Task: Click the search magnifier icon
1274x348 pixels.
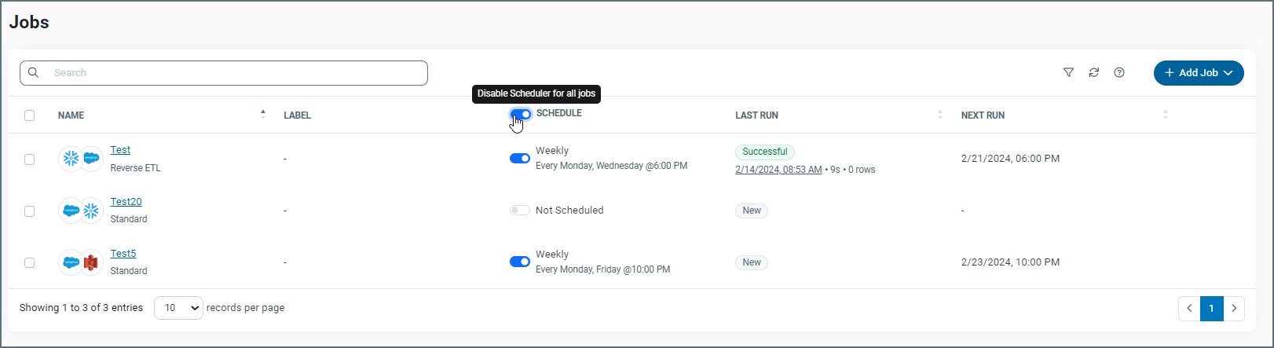Action: 34,72
